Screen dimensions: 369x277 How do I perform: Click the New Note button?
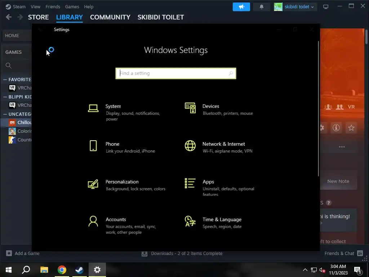click(x=338, y=181)
